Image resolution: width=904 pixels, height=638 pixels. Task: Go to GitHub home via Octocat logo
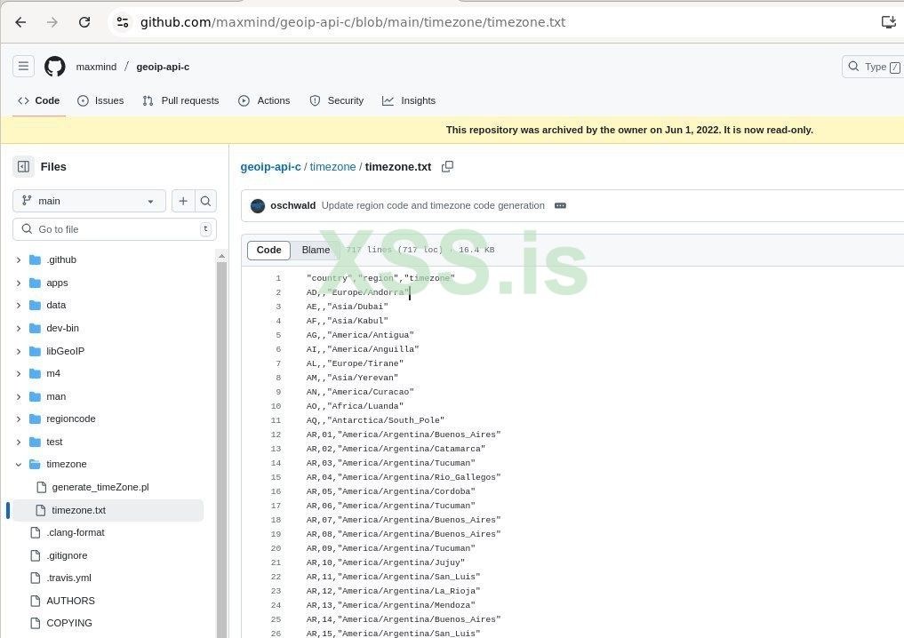coord(55,67)
